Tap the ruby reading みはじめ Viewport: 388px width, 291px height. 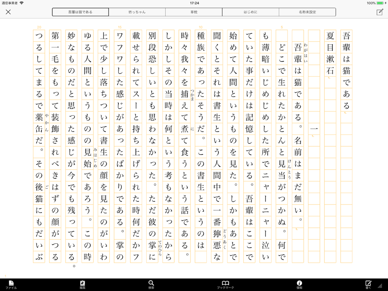pyautogui.click(x=95, y=158)
